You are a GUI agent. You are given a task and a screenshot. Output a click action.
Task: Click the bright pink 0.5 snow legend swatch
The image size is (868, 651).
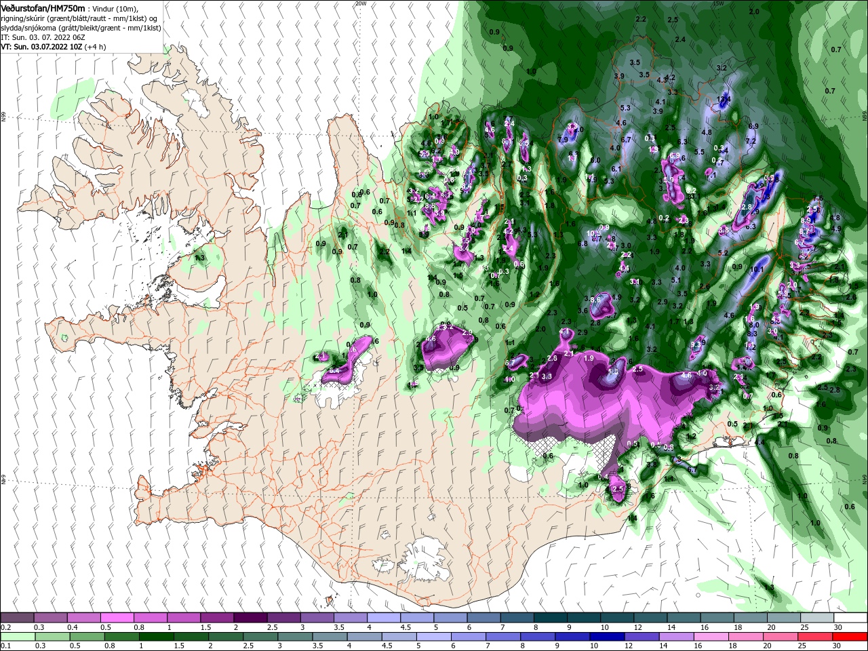coord(117,618)
